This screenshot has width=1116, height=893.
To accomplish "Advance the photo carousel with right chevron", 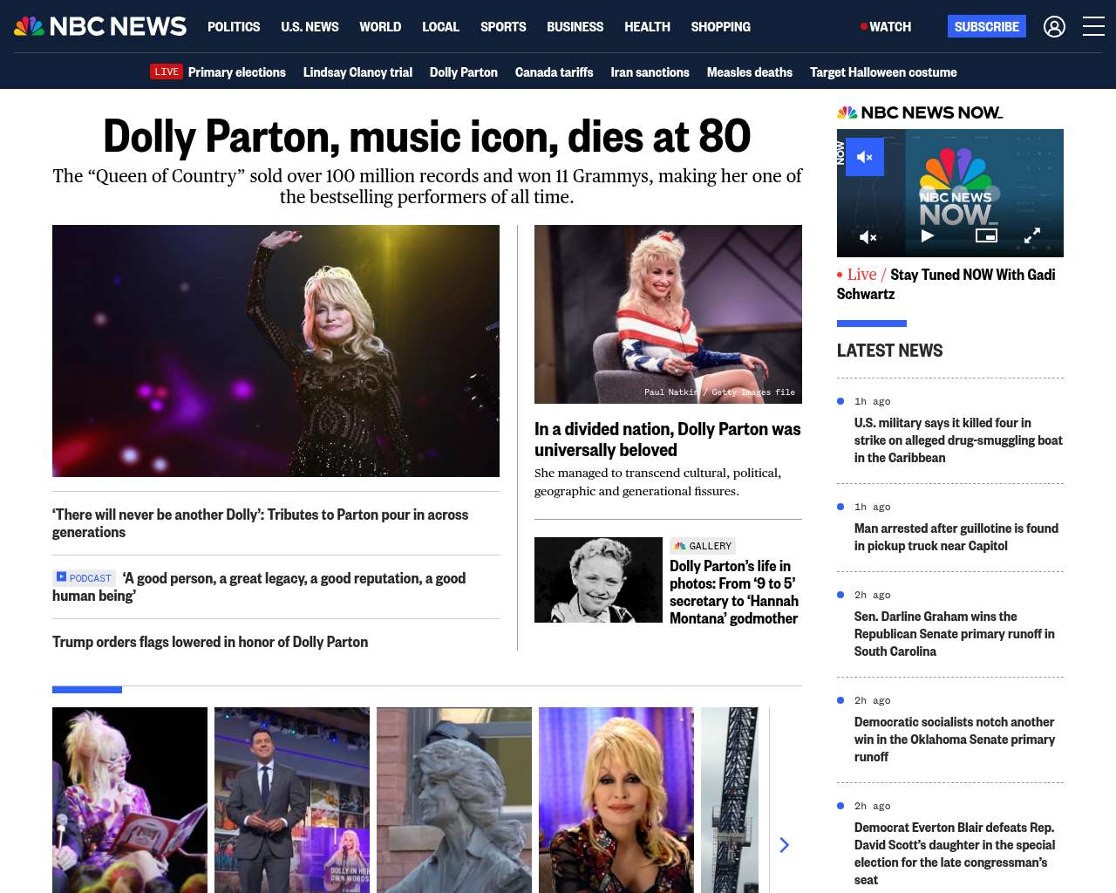I will coord(784,844).
